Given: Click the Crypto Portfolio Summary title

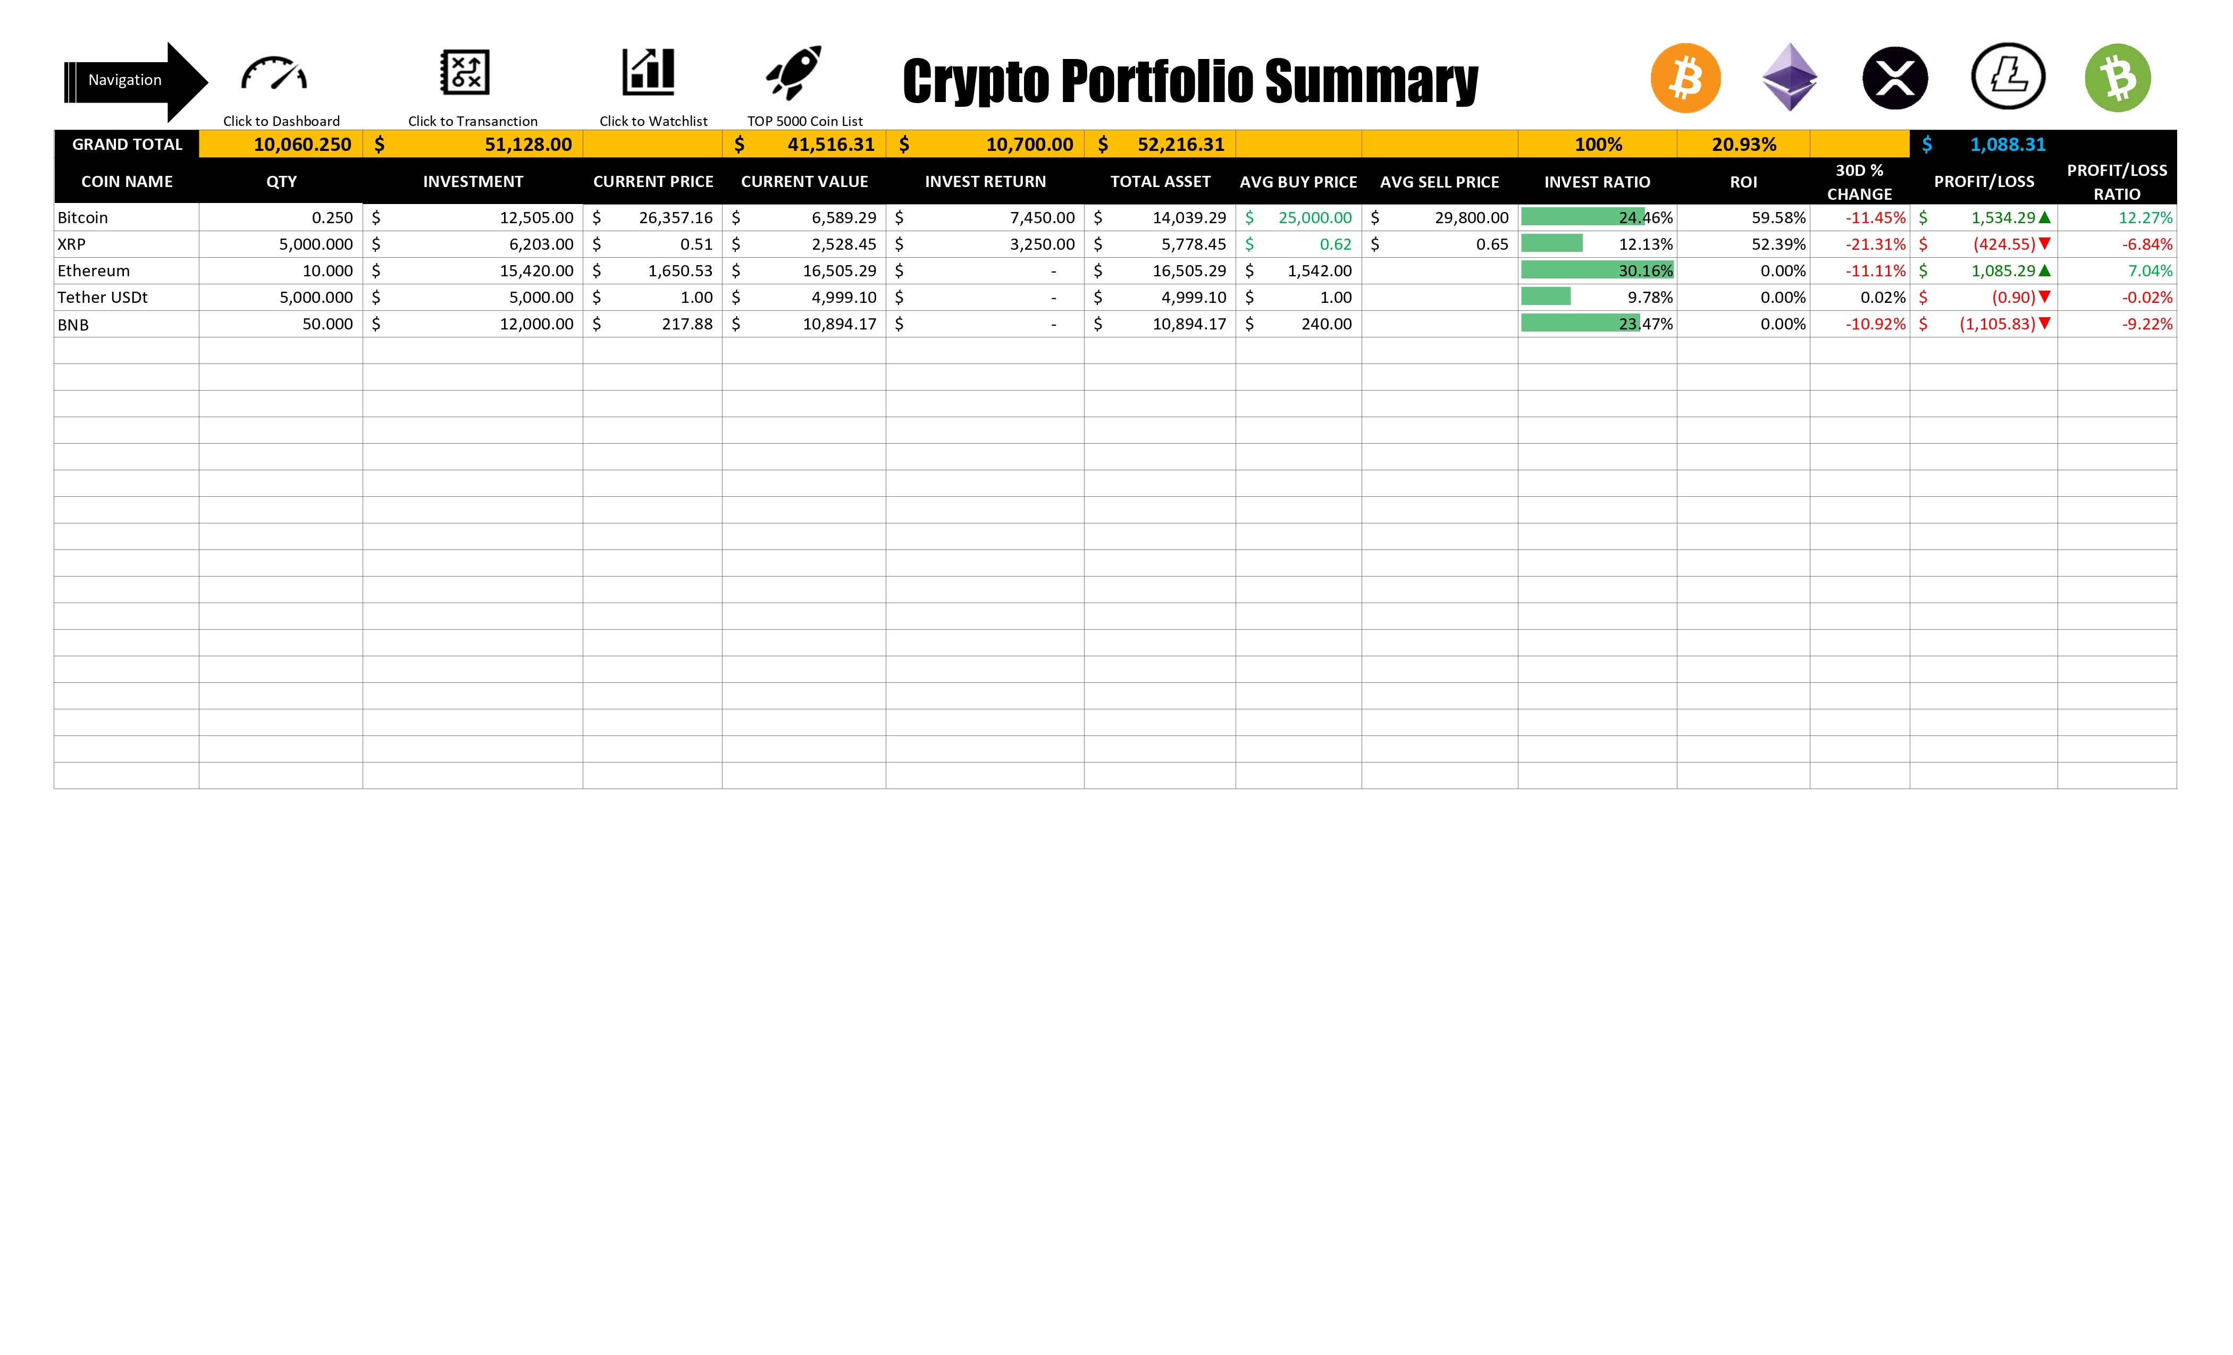Looking at the screenshot, I should click(1190, 81).
